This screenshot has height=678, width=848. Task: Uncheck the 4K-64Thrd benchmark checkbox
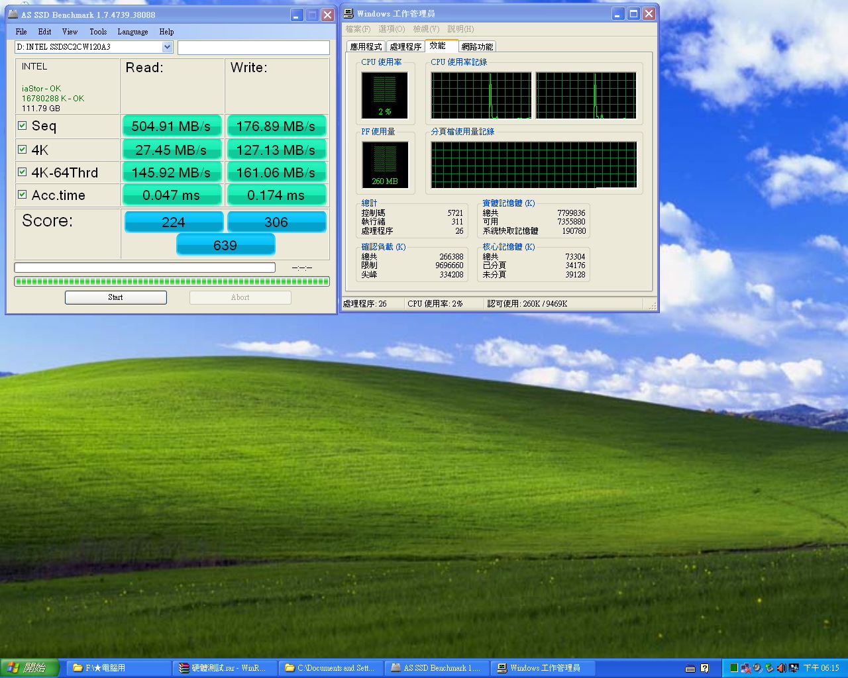click(x=23, y=171)
